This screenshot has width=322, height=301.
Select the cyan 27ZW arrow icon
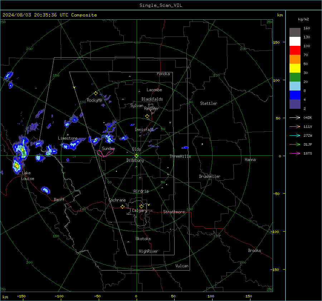click(295, 136)
